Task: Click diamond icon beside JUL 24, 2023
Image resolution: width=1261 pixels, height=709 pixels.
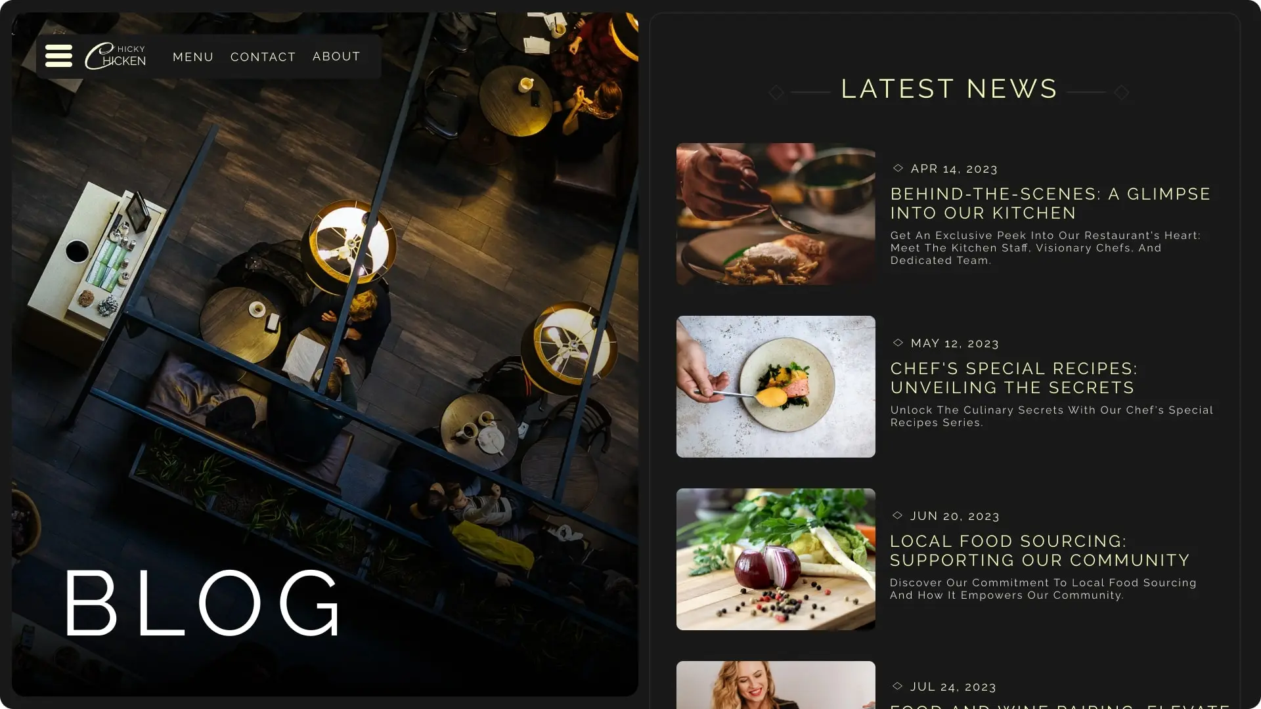Action: [897, 686]
